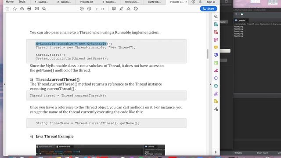The image size is (281, 158).
Task: Click the page number input field
Action: (x=97, y=9)
